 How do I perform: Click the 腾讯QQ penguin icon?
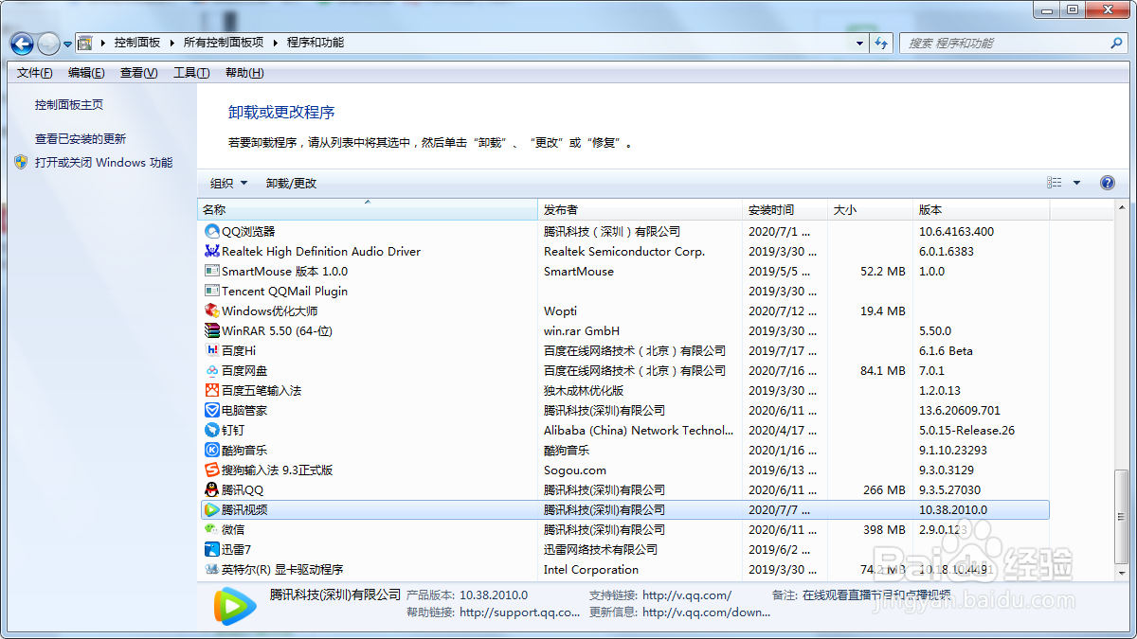coord(212,489)
